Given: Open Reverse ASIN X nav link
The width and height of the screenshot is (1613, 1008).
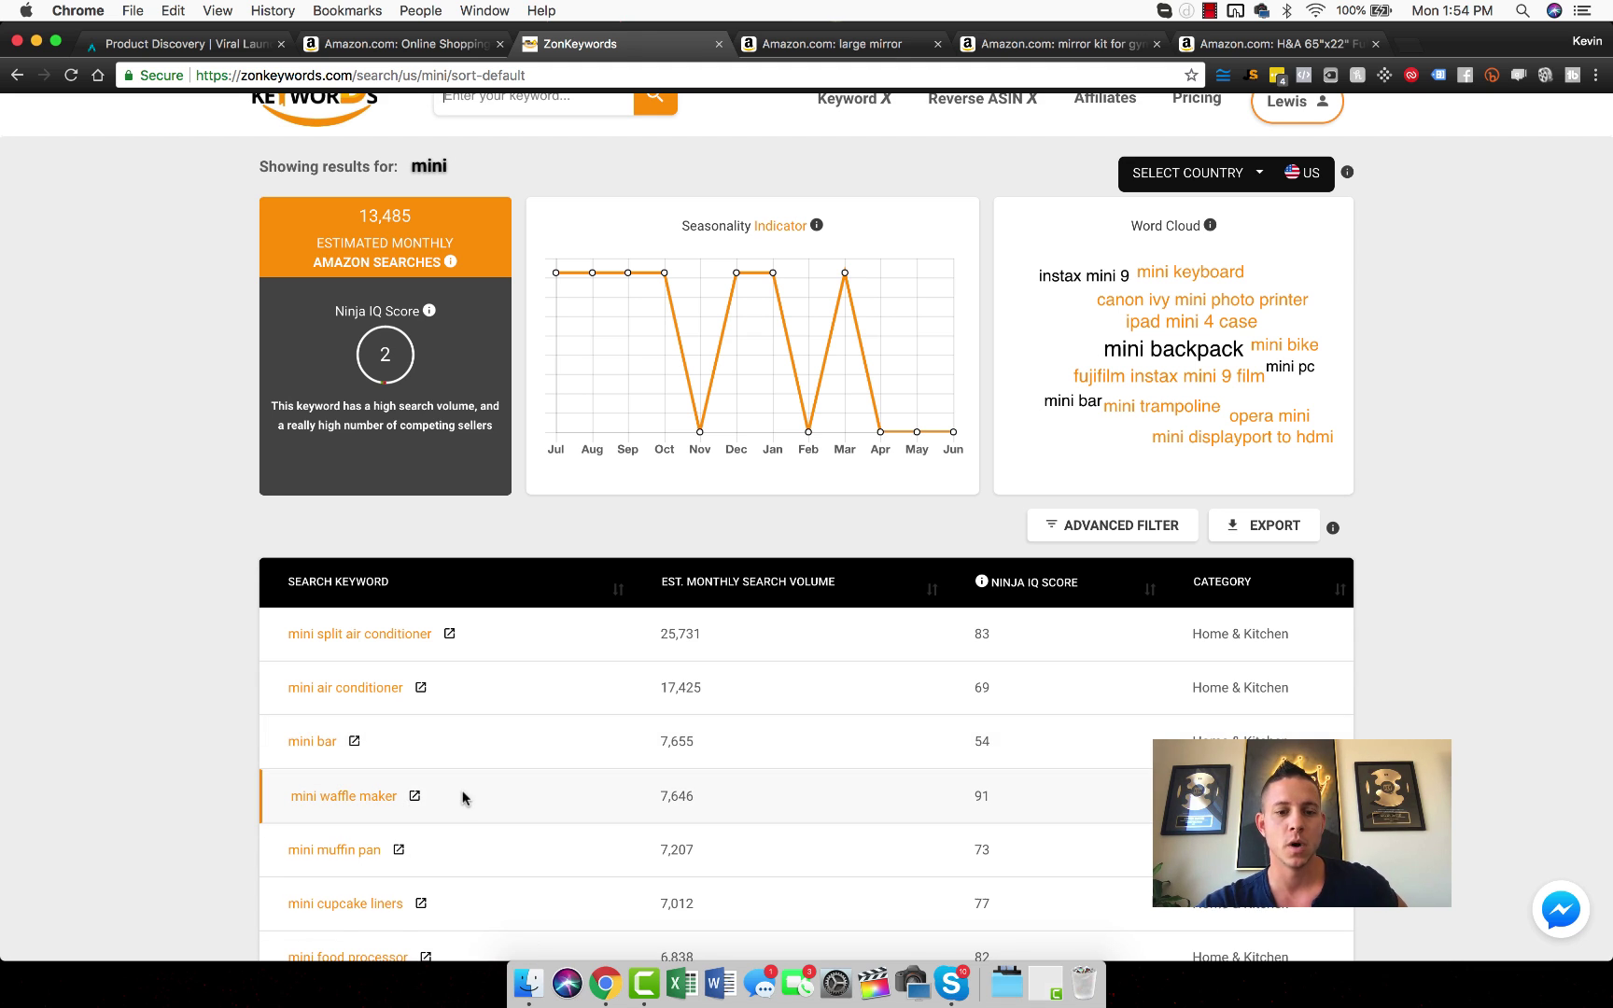Looking at the screenshot, I should [x=982, y=98].
